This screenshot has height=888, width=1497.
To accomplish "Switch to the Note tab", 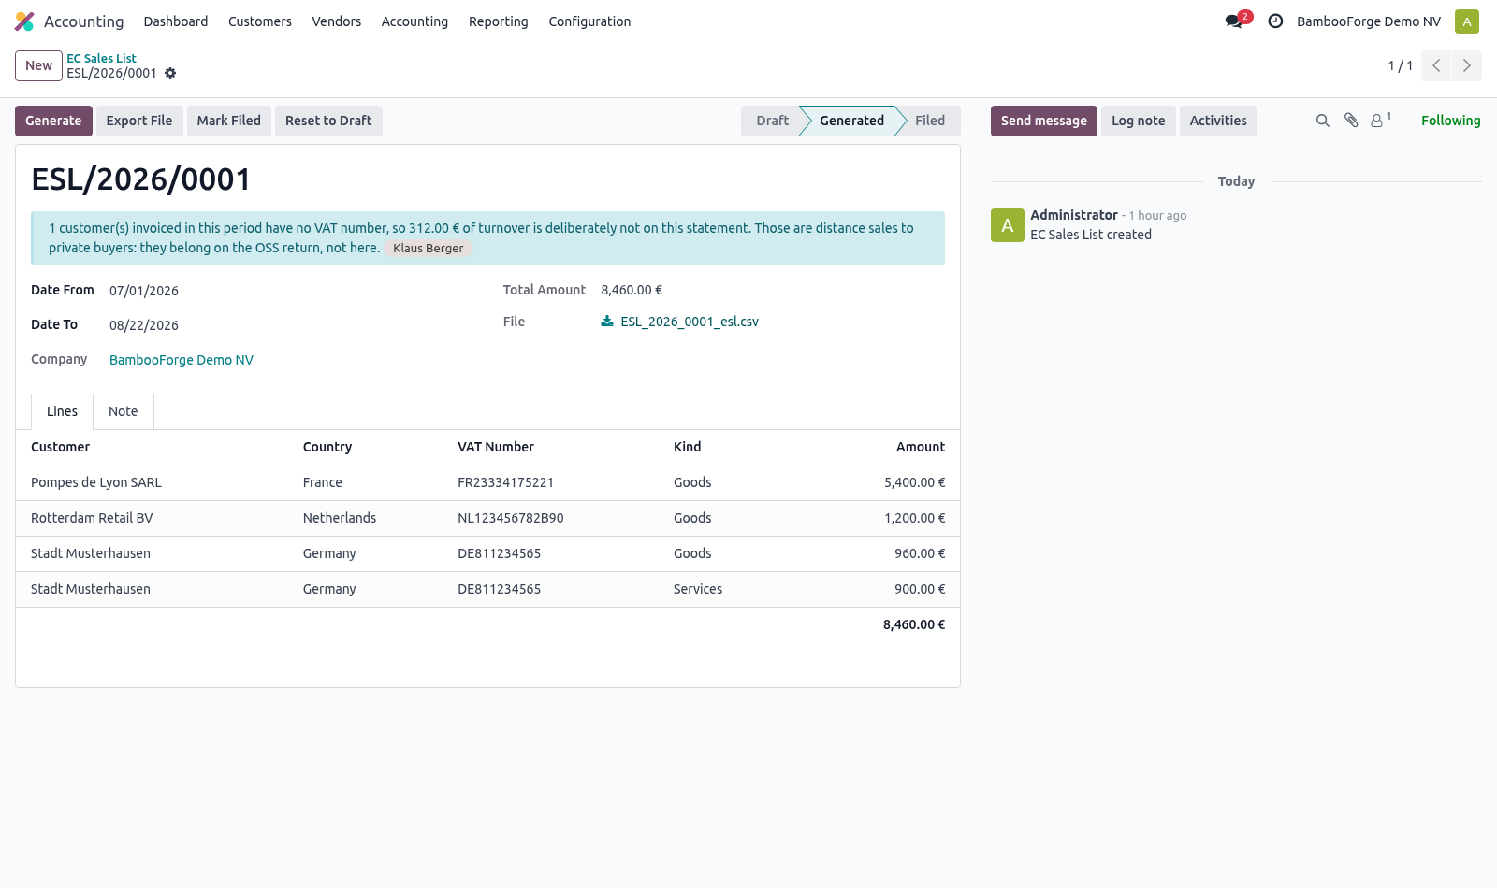I will click(124, 411).
